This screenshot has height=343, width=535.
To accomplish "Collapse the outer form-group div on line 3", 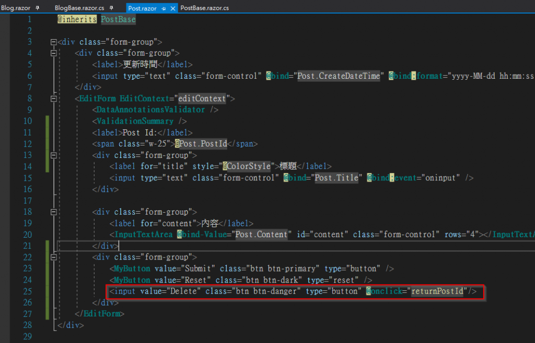I will click(x=54, y=42).
